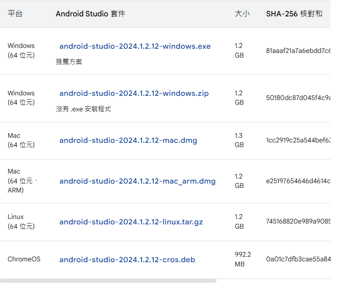Click the 1.3 GB size cell

[x=239, y=140]
